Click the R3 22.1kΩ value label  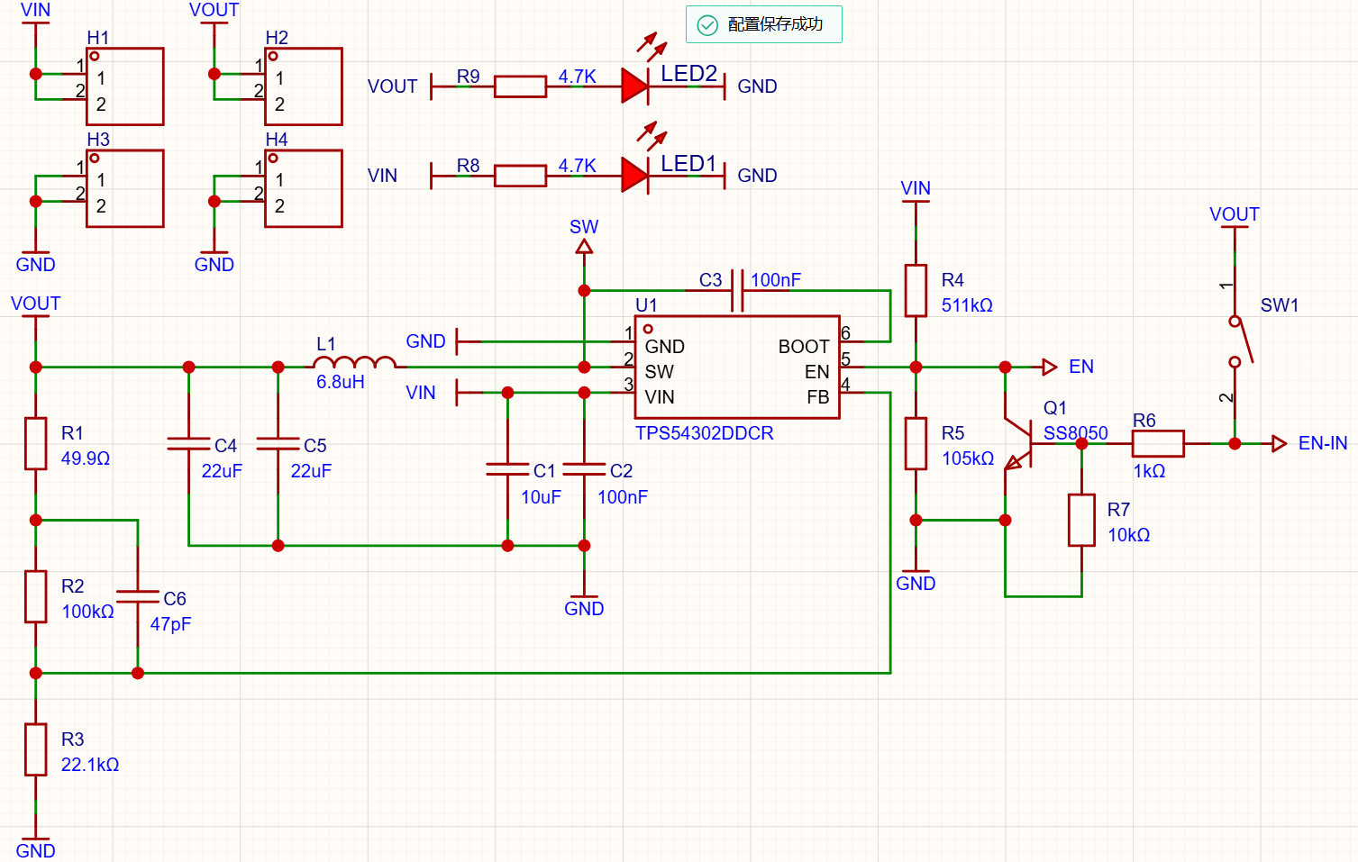click(90, 765)
